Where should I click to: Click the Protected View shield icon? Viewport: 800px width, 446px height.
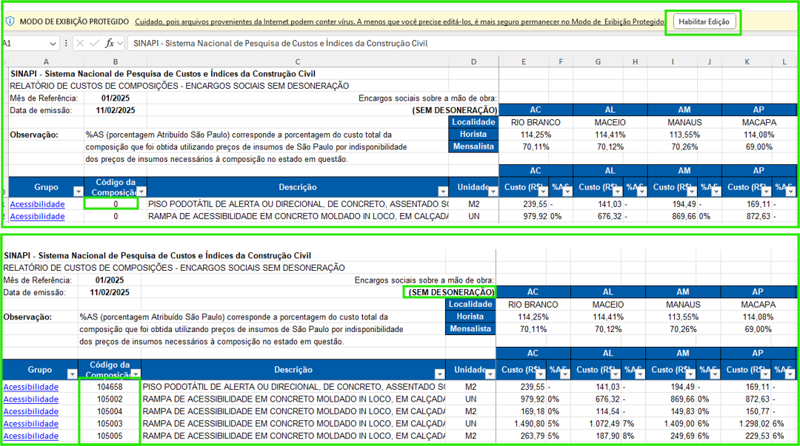(10, 21)
